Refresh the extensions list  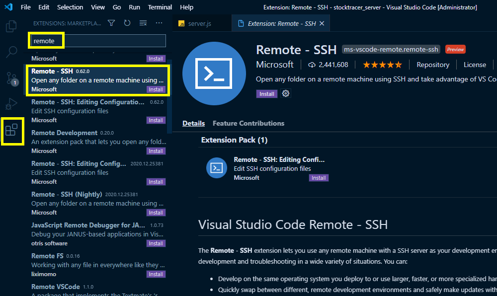(x=127, y=23)
